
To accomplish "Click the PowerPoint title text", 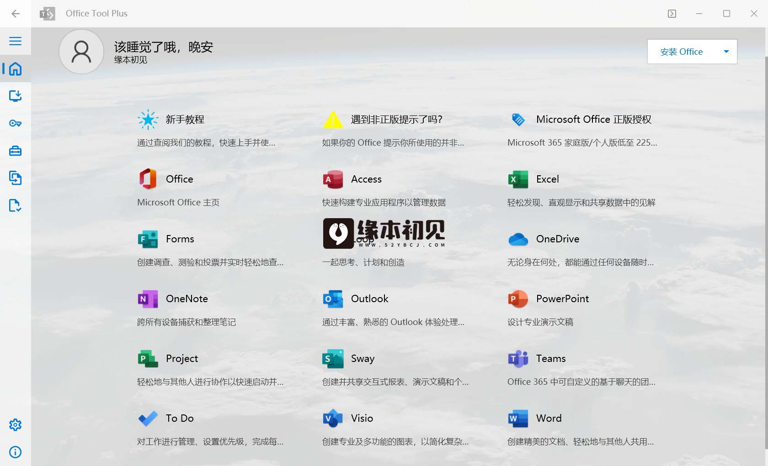I will coord(562,299).
